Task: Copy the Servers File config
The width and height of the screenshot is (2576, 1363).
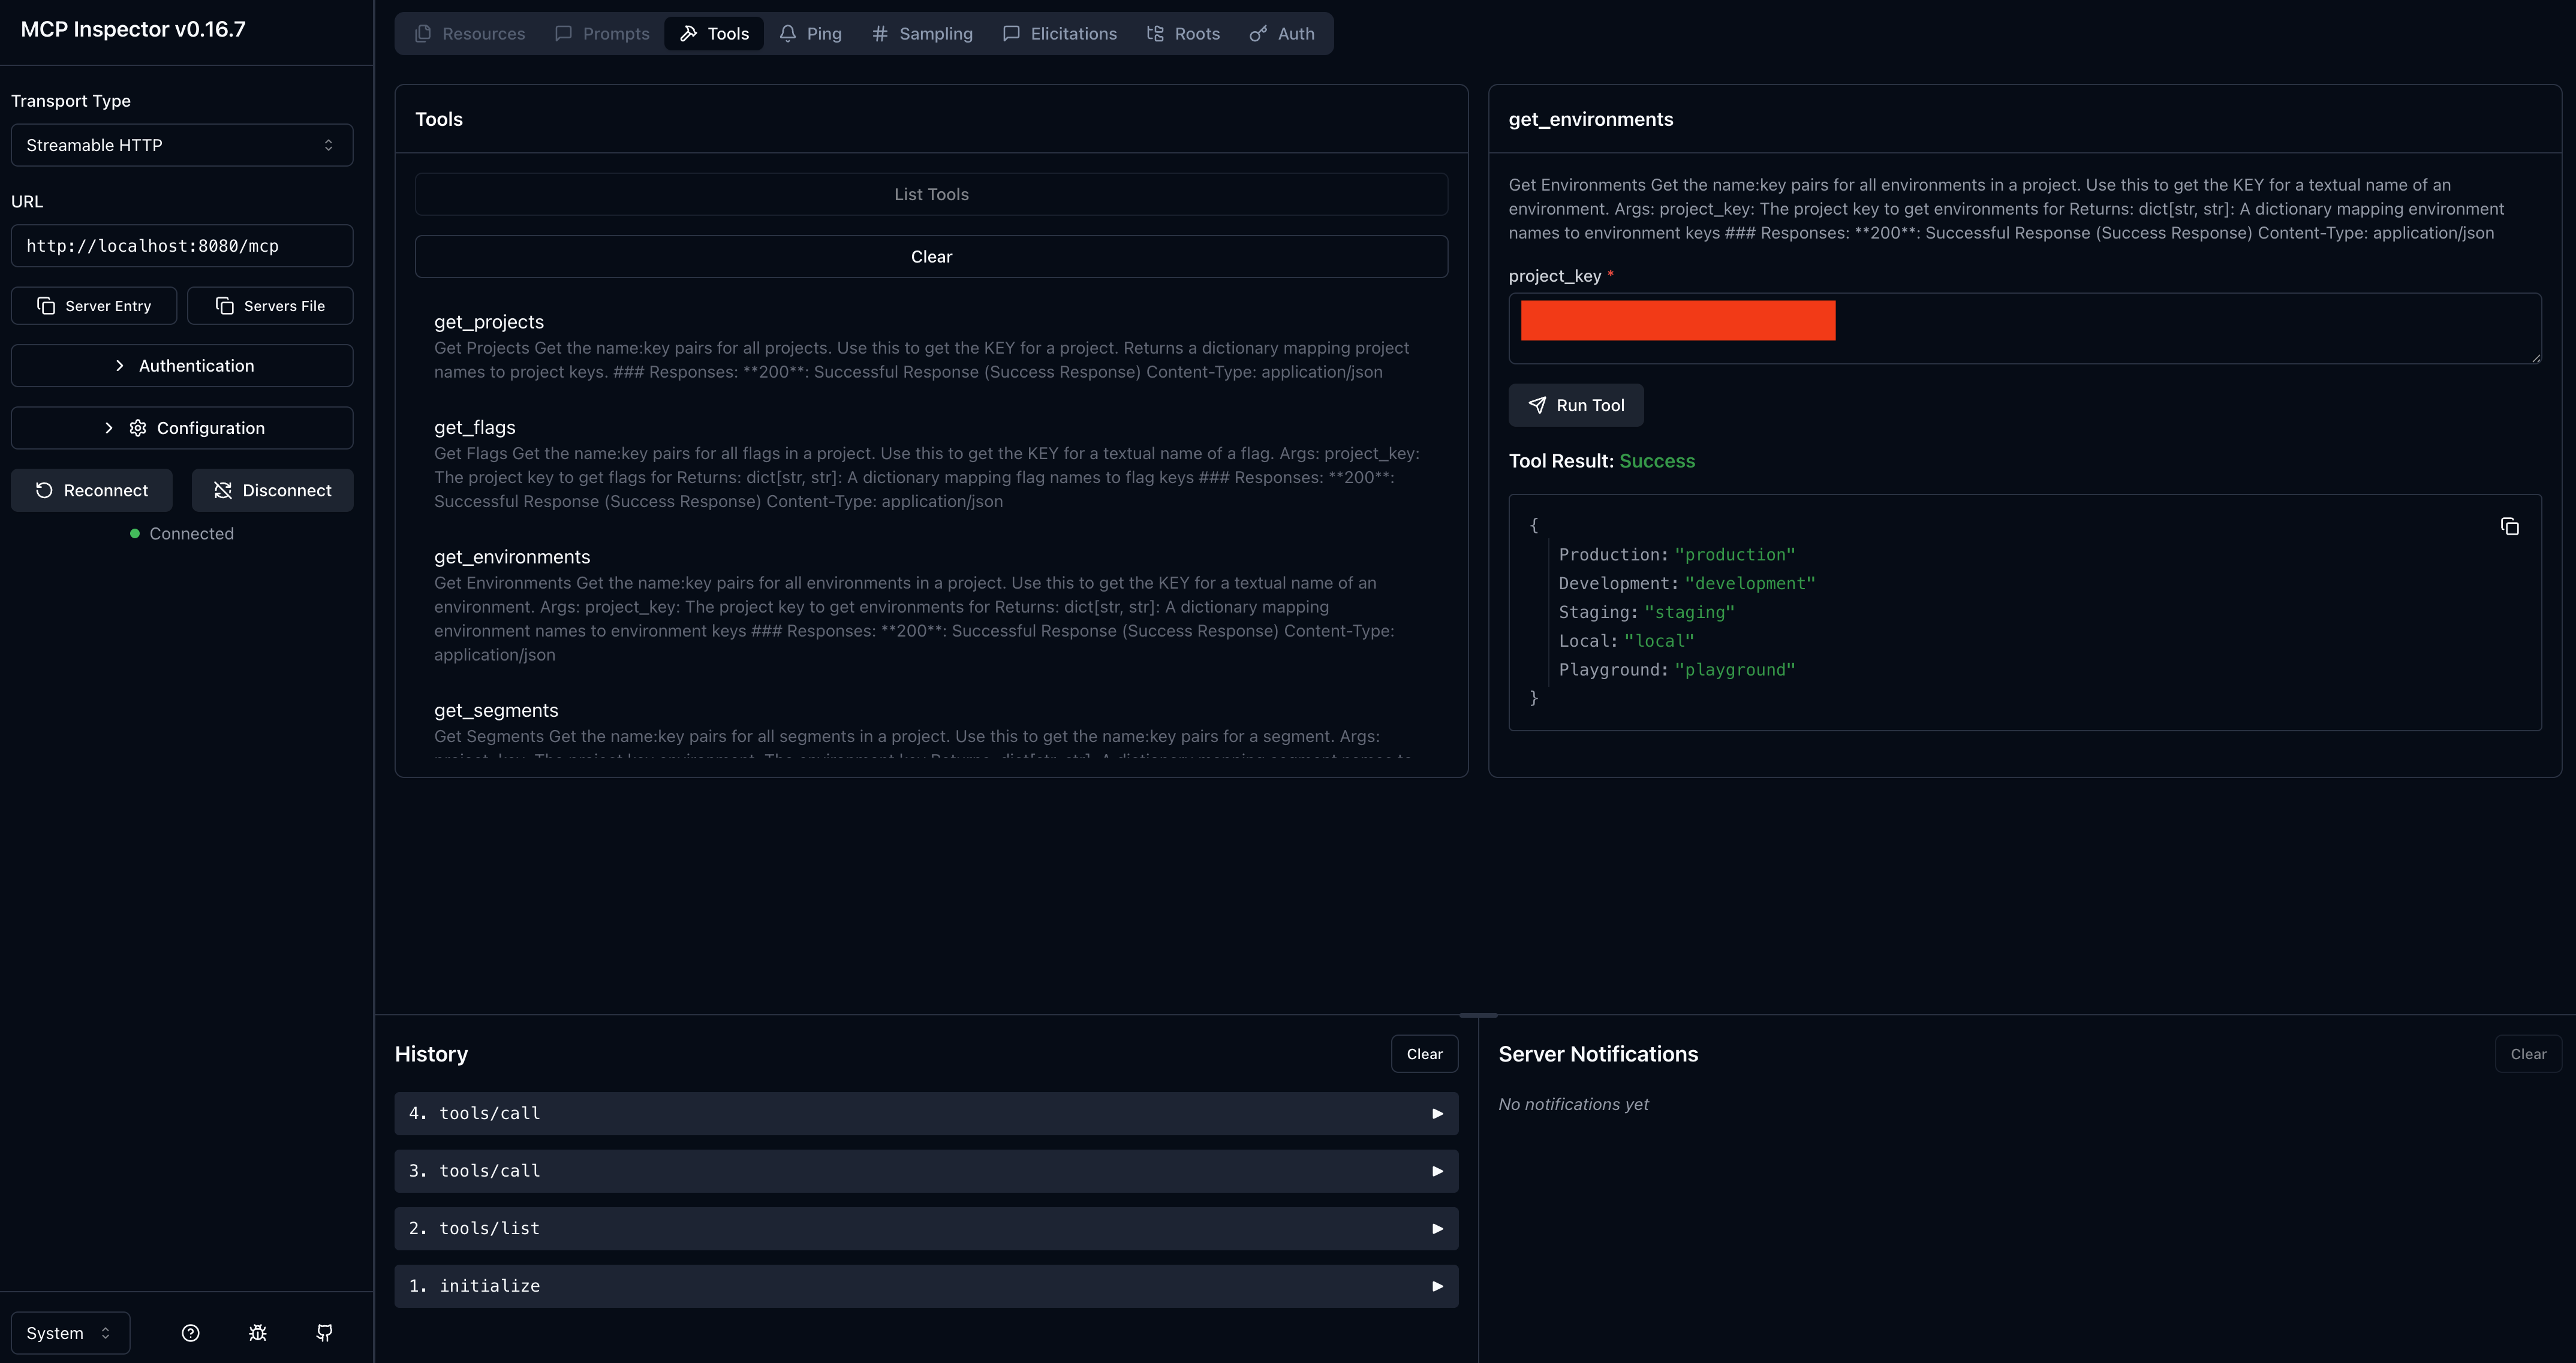Action: [x=270, y=306]
